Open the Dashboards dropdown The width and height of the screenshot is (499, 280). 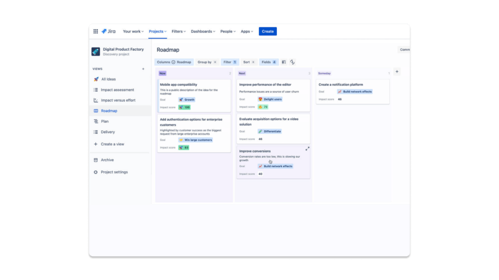[x=203, y=32]
